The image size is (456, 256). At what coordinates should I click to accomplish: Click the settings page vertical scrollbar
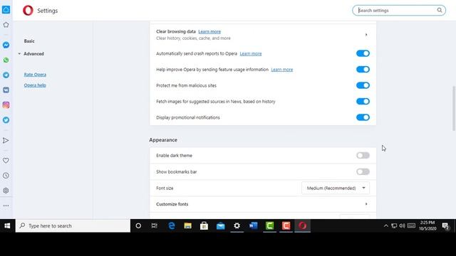454,108
